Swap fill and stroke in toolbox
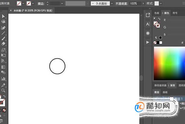185x124 pixels. coord(4,96)
